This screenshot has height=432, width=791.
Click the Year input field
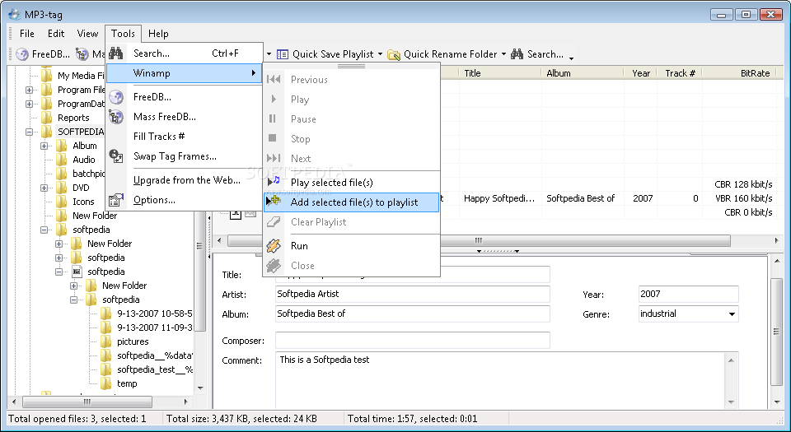[x=688, y=294]
